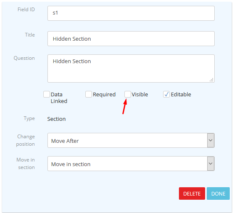Focus the Title field with Hidden Section
The width and height of the screenshot is (233, 213).
click(x=131, y=39)
